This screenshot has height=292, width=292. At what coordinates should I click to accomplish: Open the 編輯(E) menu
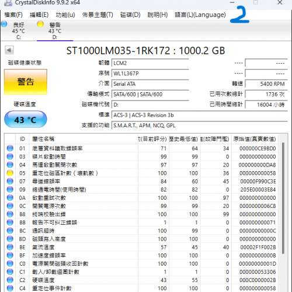click(x=39, y=15)
